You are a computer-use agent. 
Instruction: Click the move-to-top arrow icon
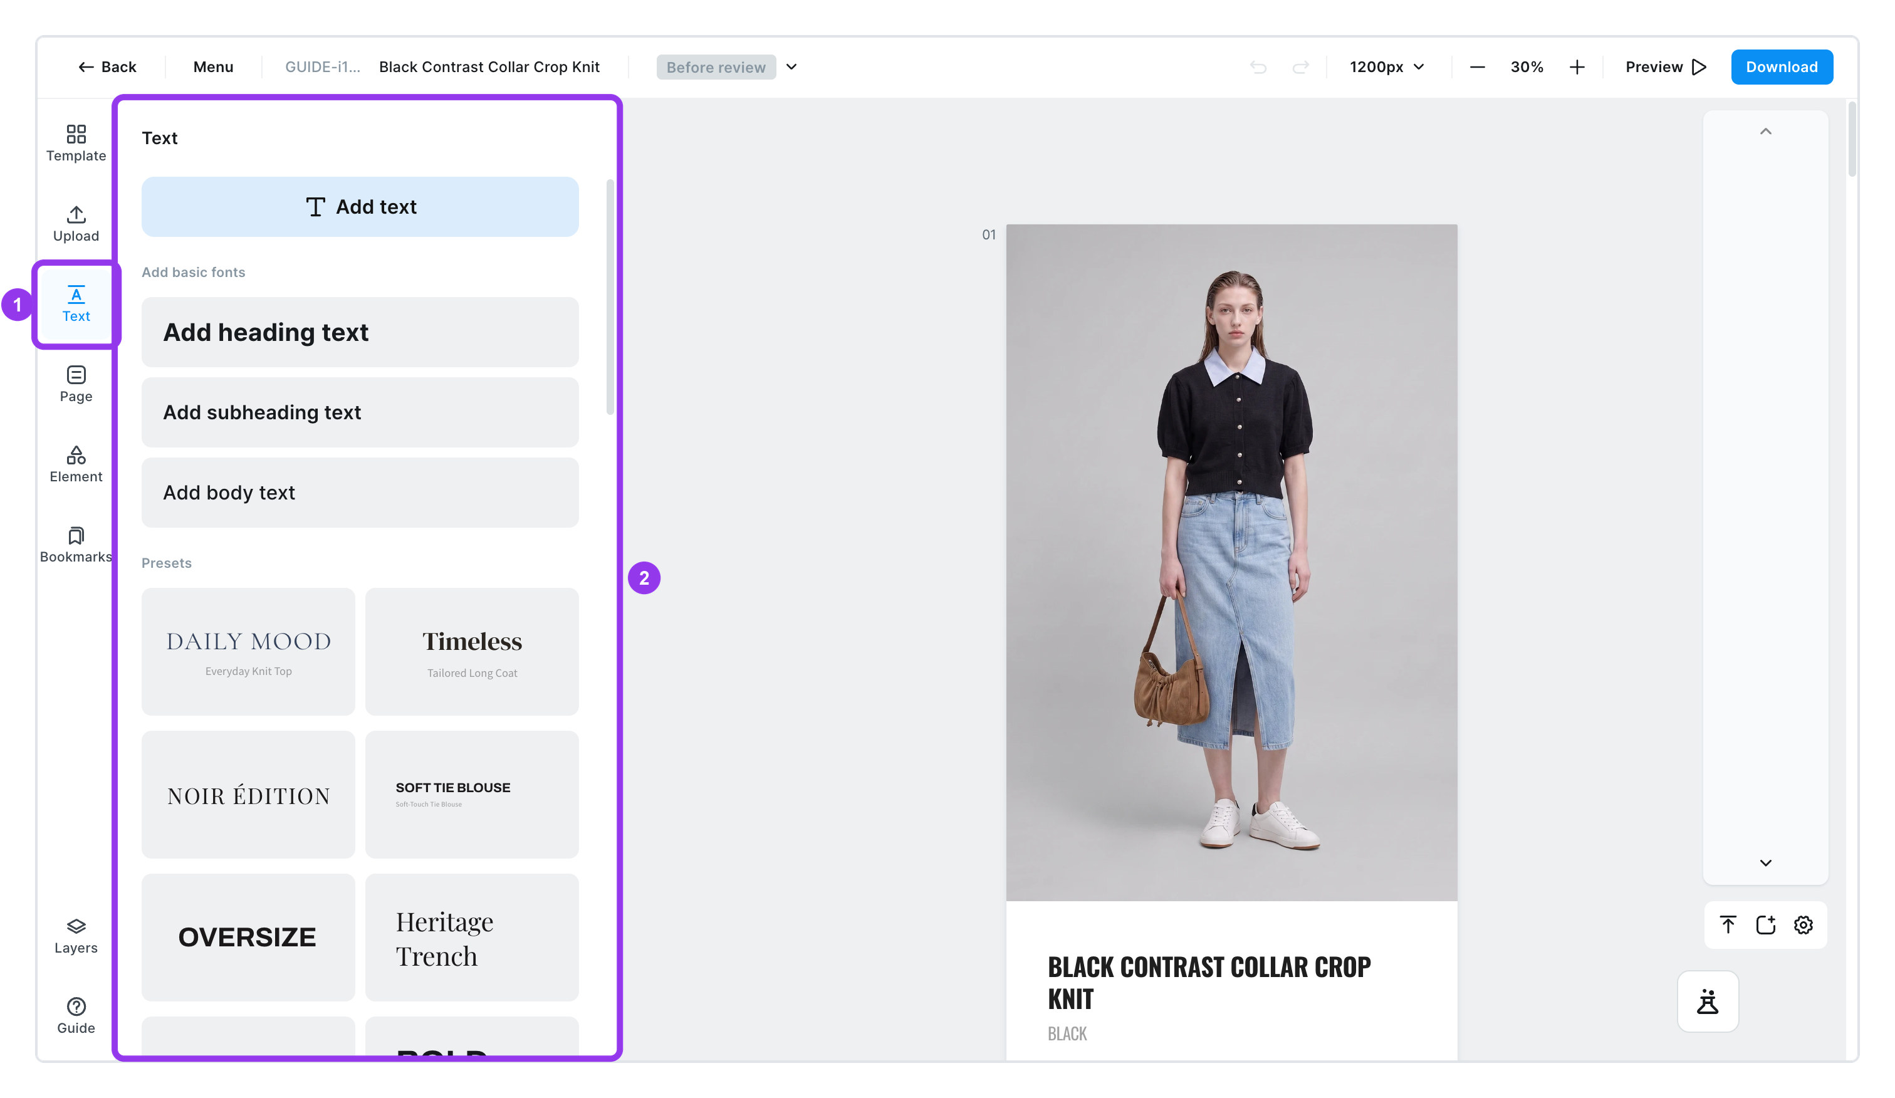click(1728, 924)
